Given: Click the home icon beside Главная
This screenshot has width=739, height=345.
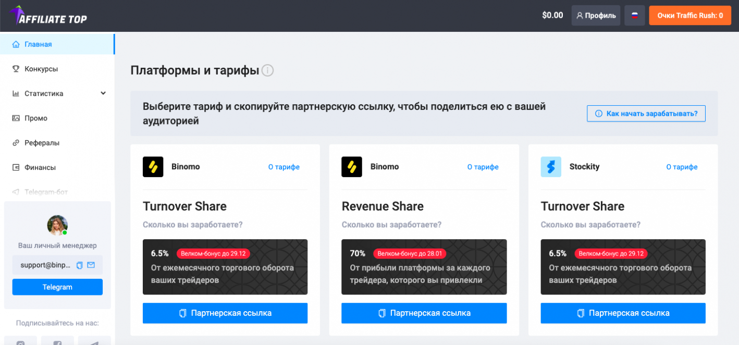Looking at the screenshot, I should pyautogui.click(x=16, y=44).
